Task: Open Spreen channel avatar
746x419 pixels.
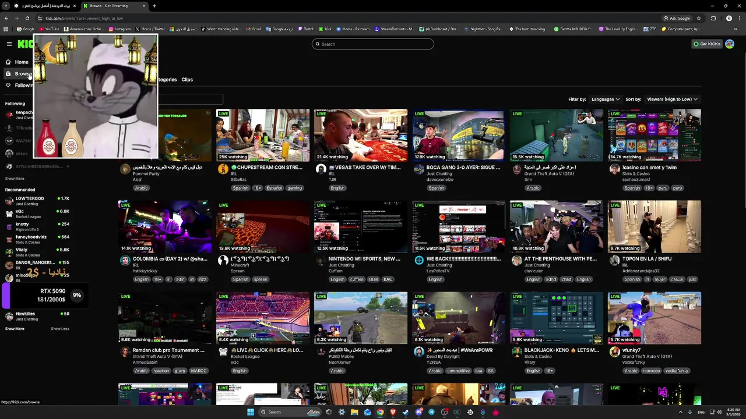Action: click(x=223, y=260)
